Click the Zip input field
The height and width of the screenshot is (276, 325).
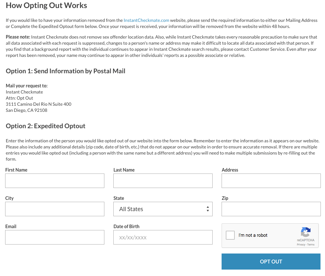[x=271, y=209]
